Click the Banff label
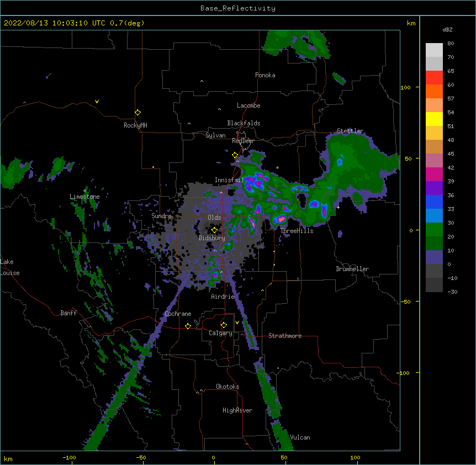This screenshot has height=465, width=476. 68,313
